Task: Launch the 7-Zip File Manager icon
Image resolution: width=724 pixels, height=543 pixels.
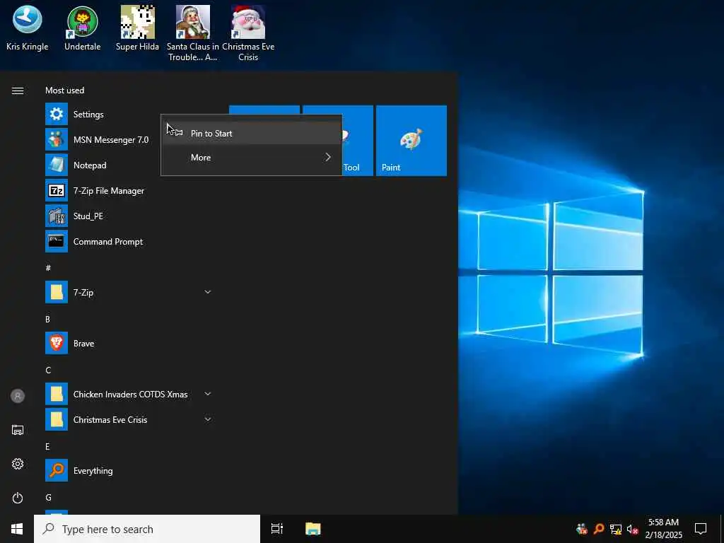Action: tap(57, 190)
